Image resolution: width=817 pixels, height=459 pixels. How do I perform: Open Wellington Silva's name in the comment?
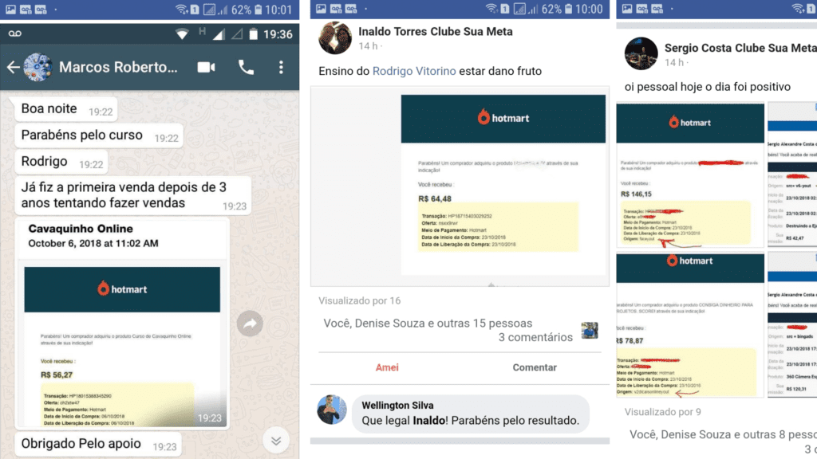397,405
